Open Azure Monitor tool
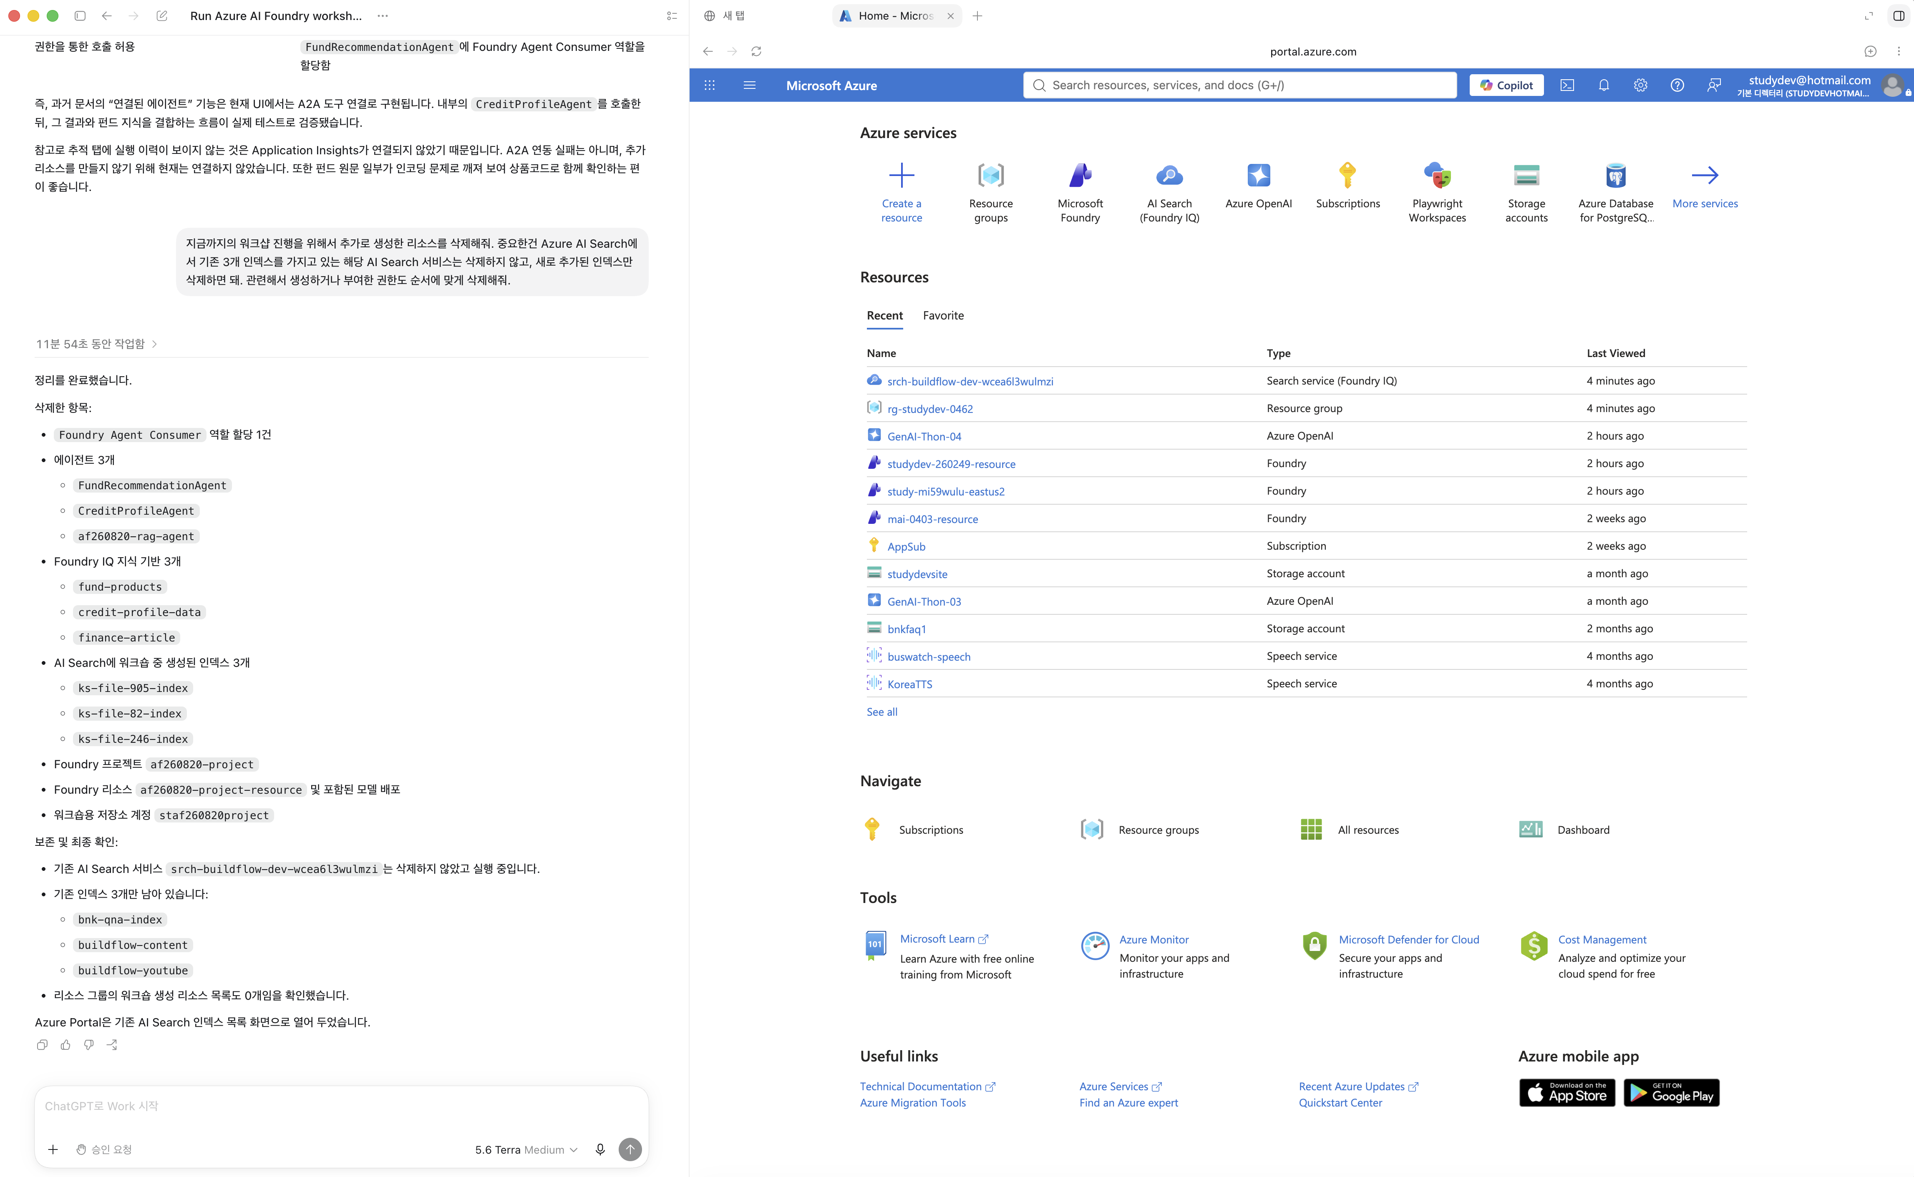The height and width of the screenshot is (1177, 1914). tap(1153, 940)
